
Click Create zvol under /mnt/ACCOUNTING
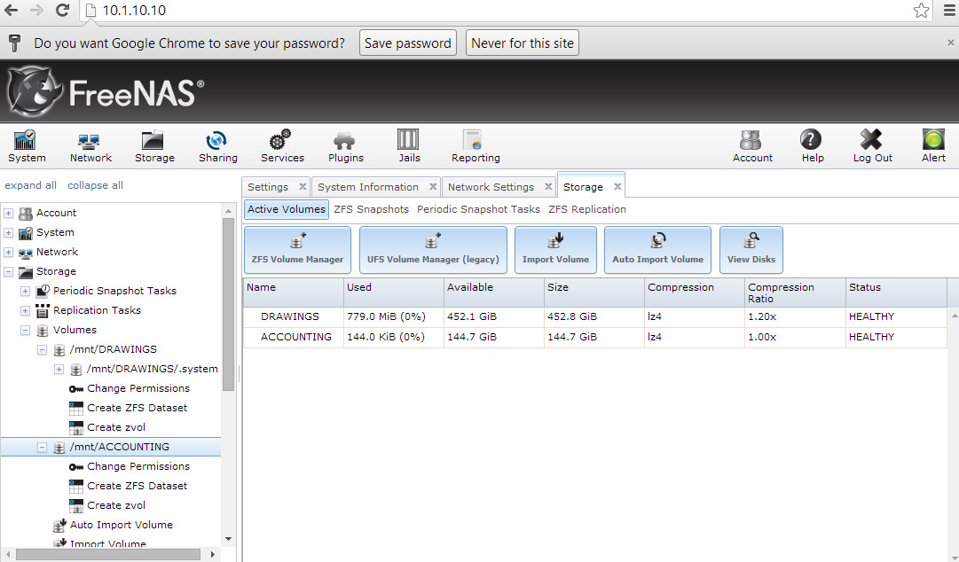point(116,506)
